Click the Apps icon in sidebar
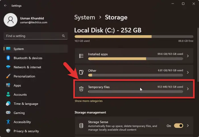This screenshot has width=199, height=137. [x=8, y=85]
